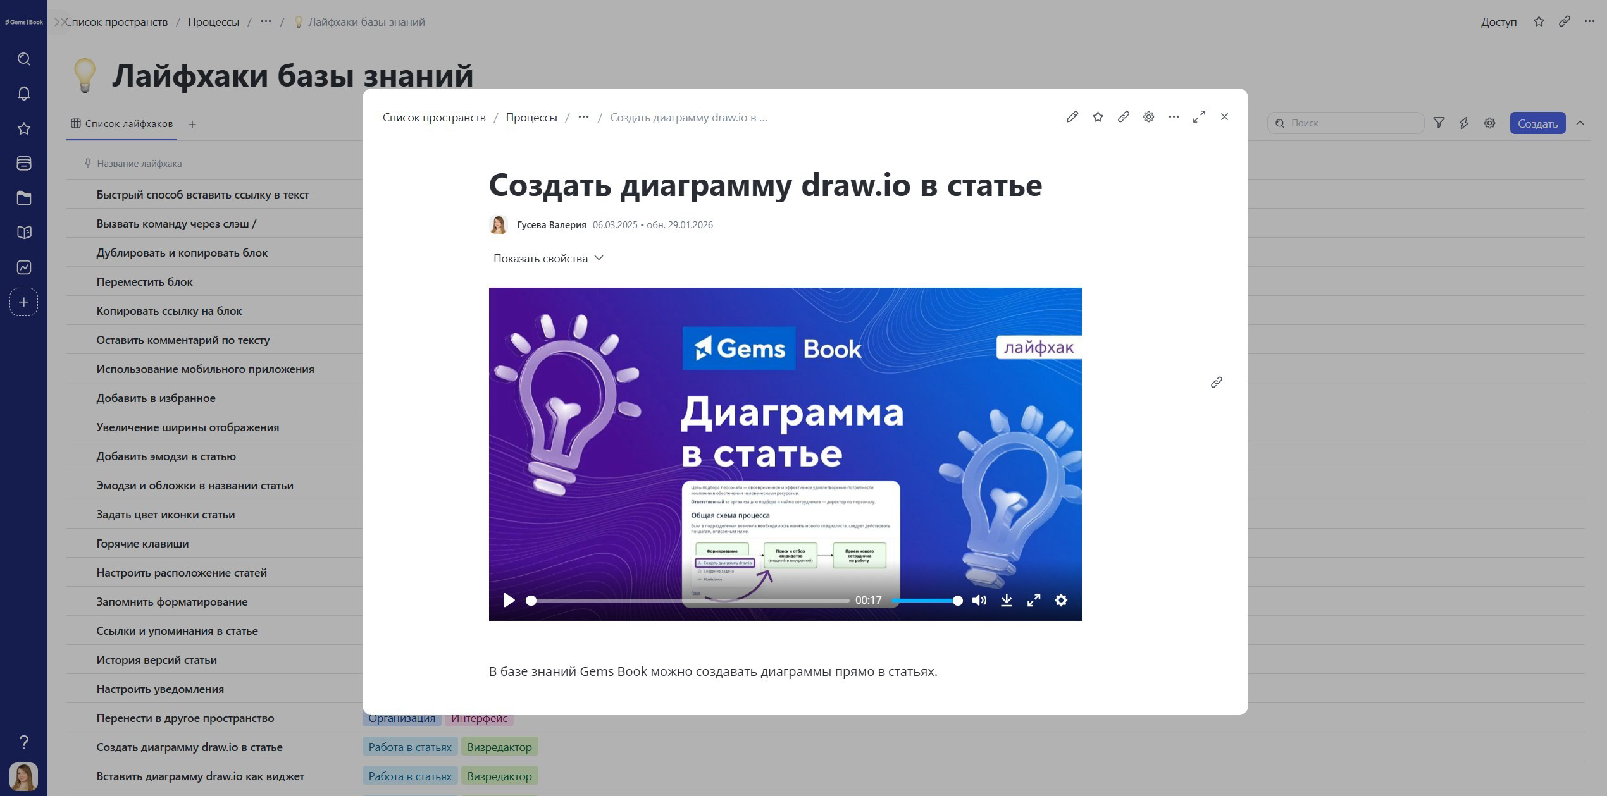
Task: Open page more options in top bar
Action: 1589,22
